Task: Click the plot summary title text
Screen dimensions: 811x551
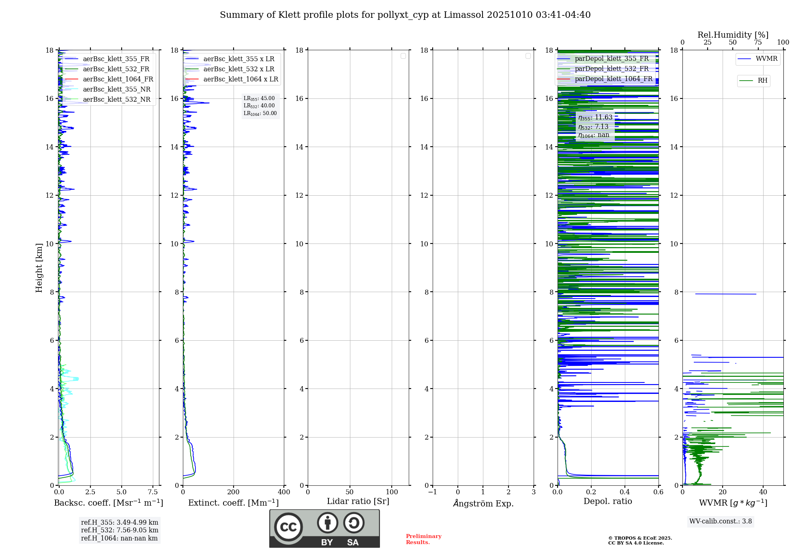Action: [405, 15]
